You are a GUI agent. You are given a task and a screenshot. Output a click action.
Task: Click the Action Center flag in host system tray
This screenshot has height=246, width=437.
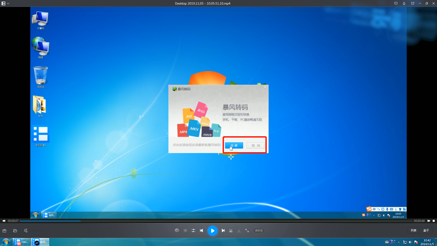pyautogui.click(x=416, y=242)
